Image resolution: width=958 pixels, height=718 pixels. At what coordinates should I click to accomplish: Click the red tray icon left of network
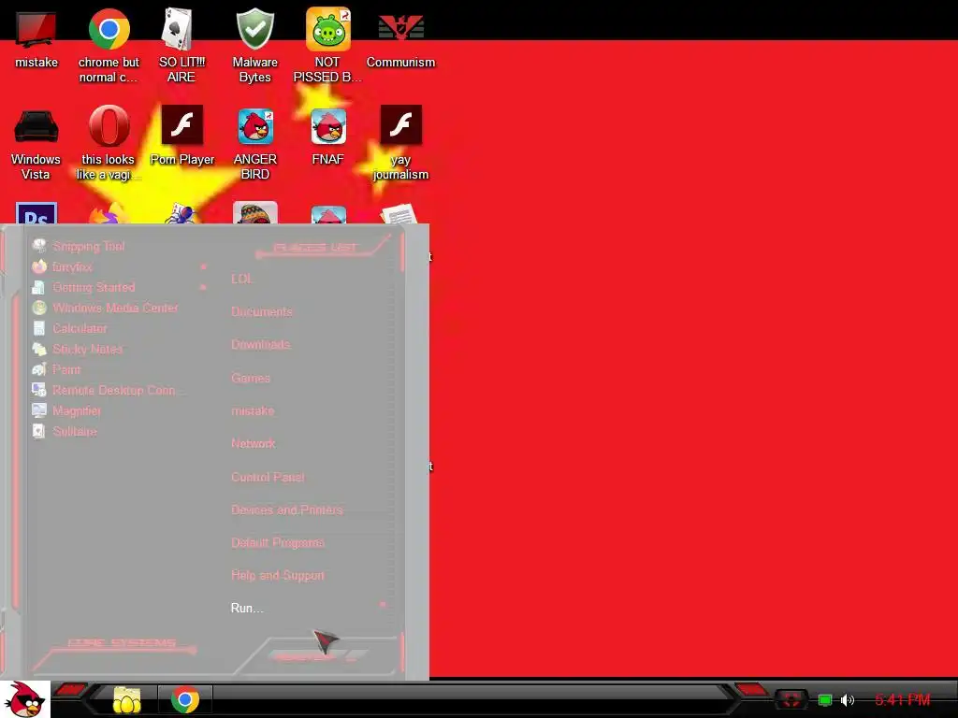pos(791,699)
